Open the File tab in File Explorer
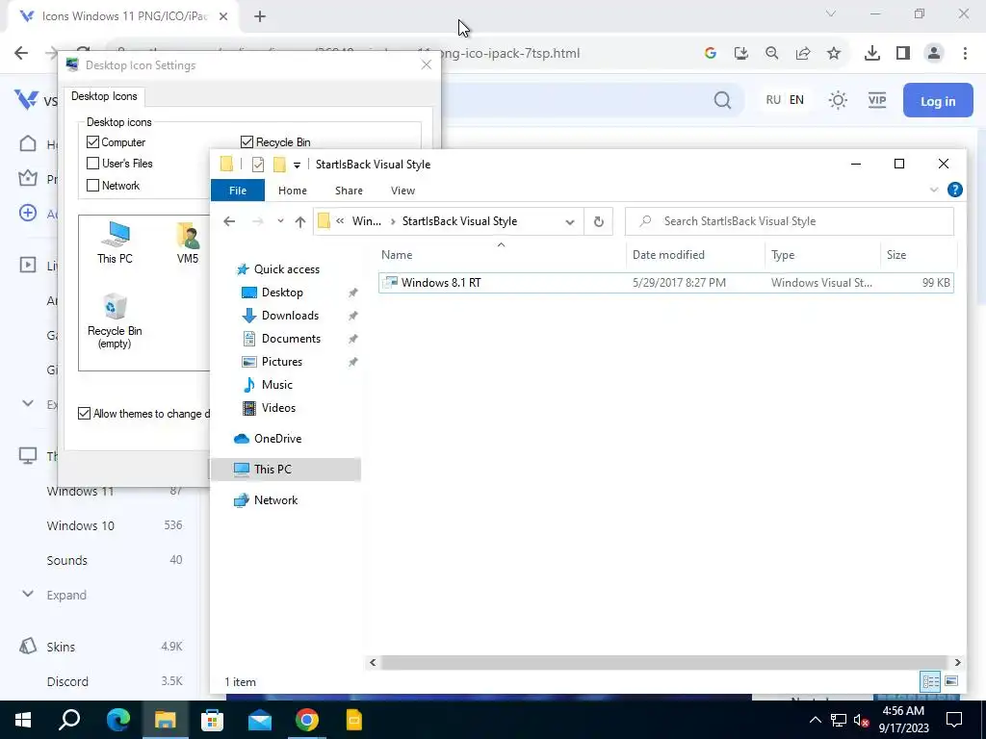The image size is (986, 739). coord(238,191)
